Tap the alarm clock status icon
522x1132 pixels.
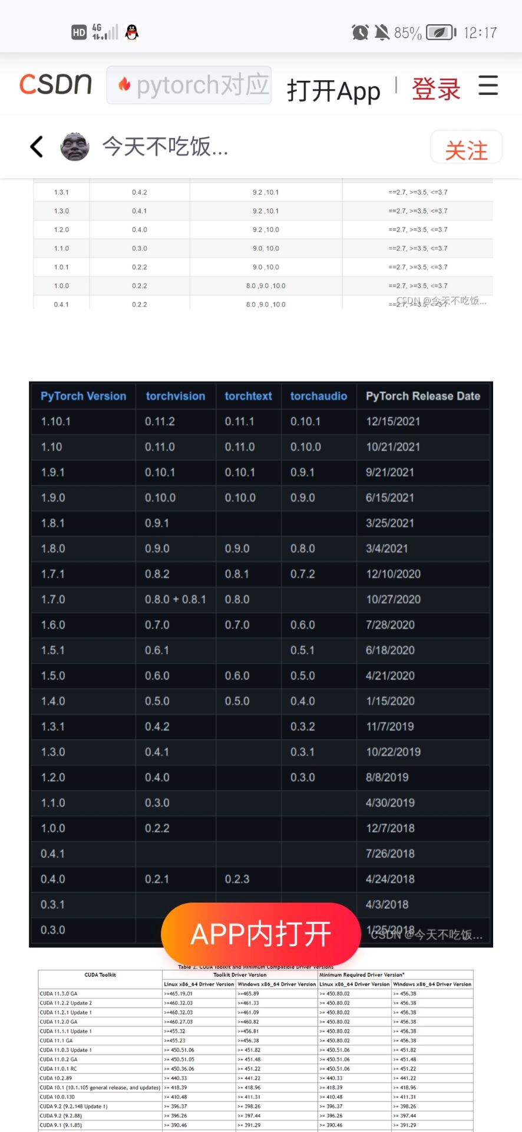coord(360,32)
